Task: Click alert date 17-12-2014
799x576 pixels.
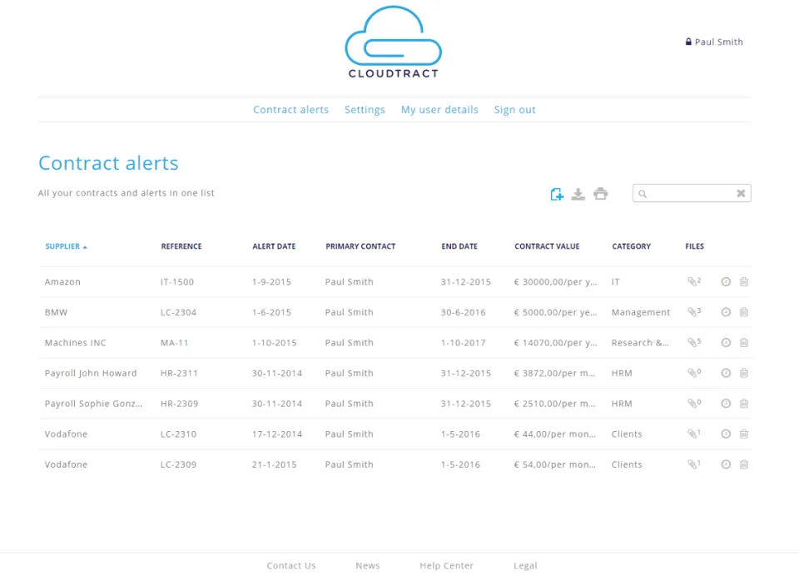Action: [x=276, y=434]
